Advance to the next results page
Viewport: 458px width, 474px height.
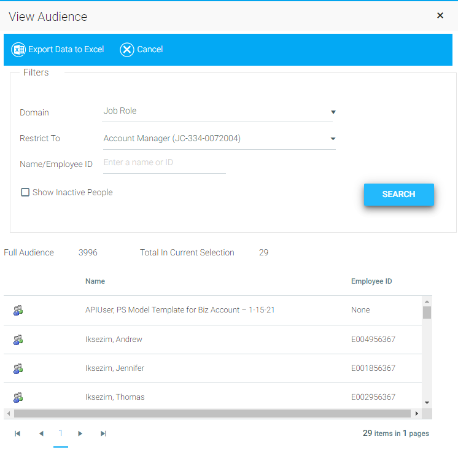pos(80,433)
